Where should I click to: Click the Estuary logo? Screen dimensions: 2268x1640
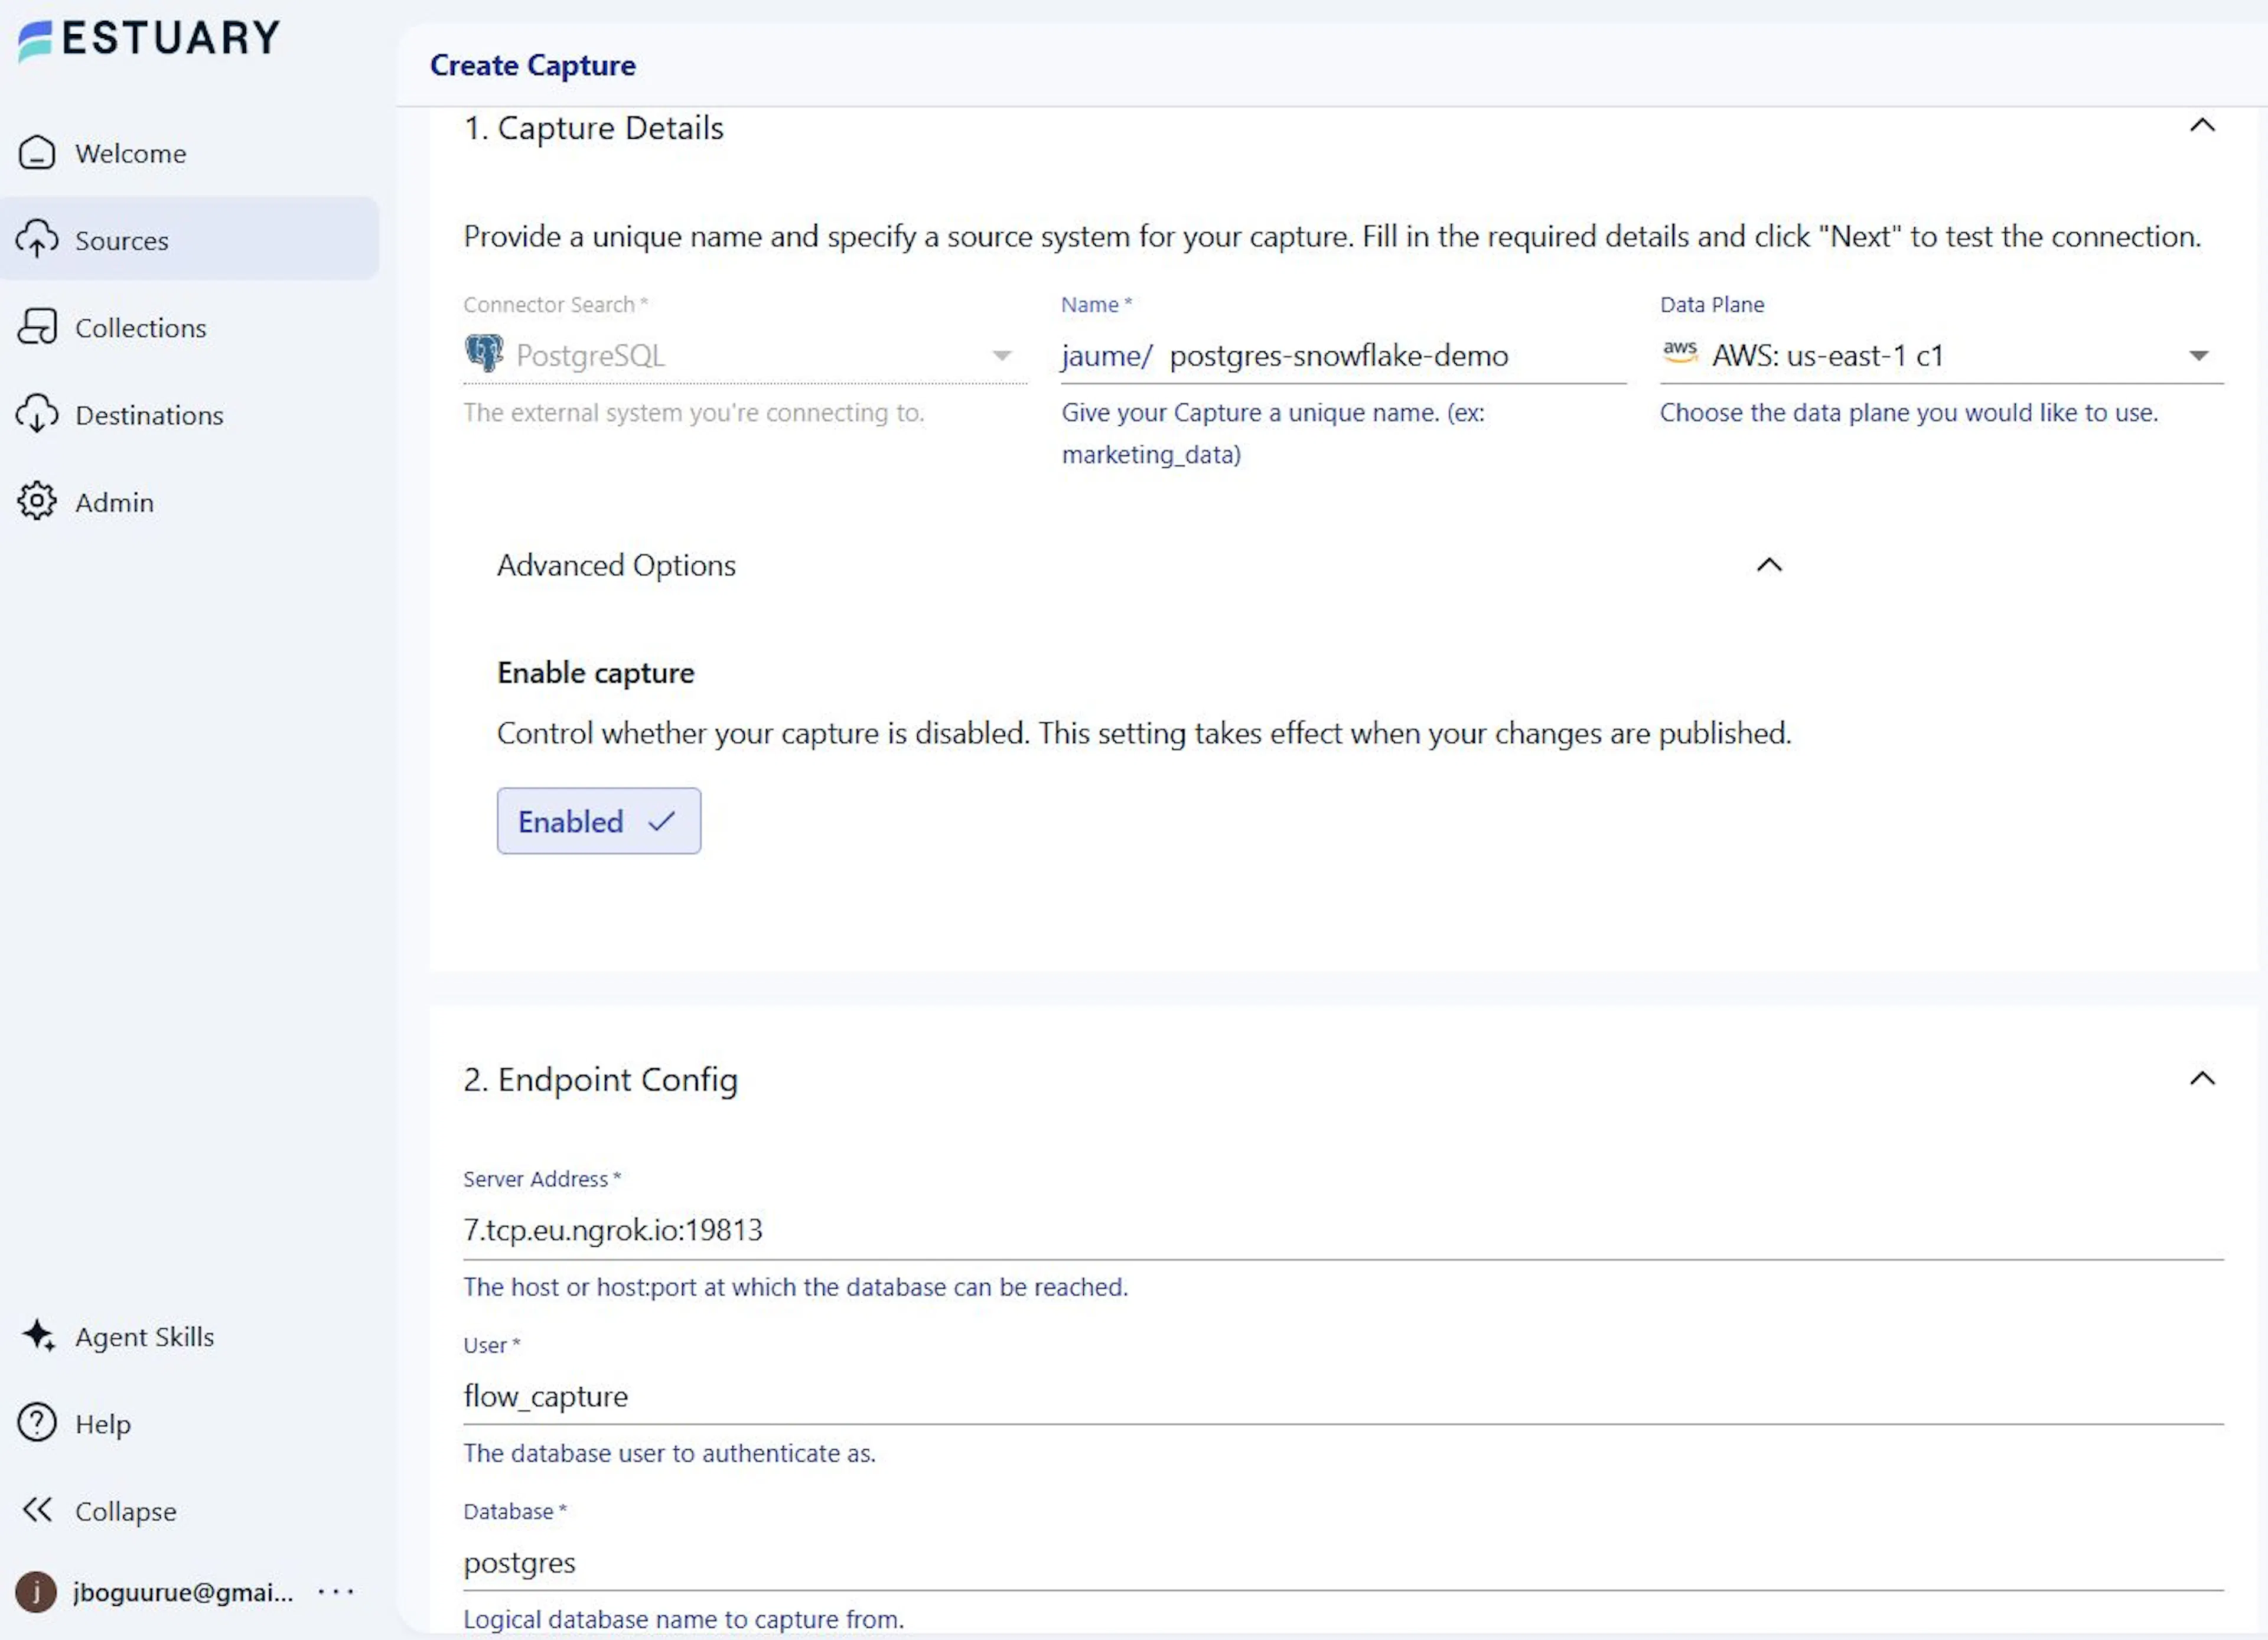click(x=149, y=39)
